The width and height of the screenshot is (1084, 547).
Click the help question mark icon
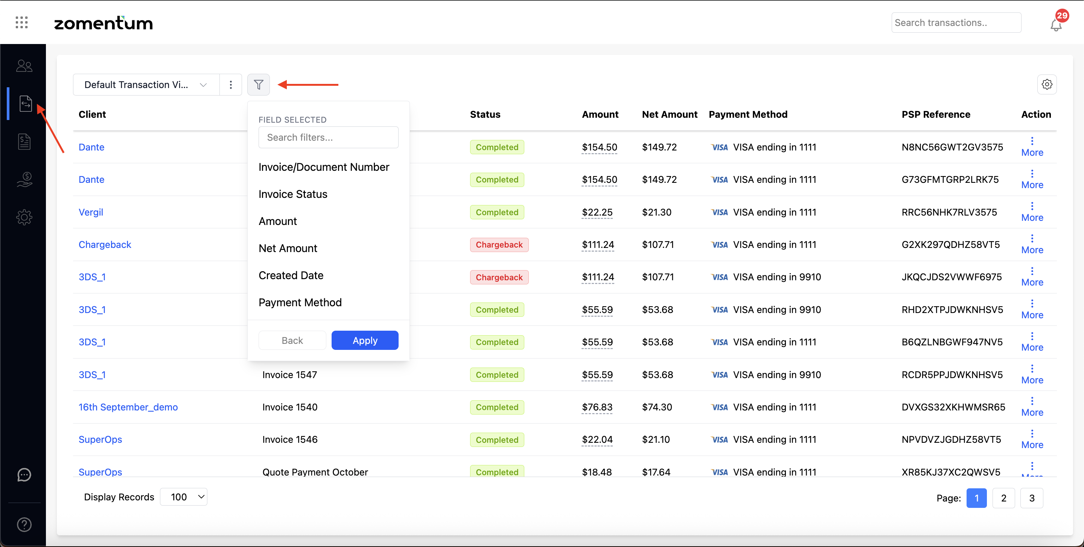pos(24,524)
